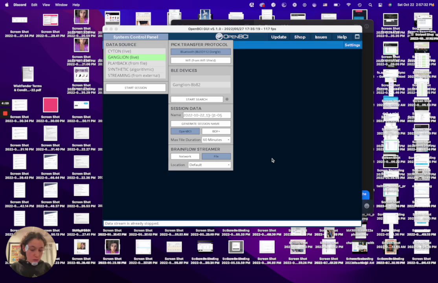Open the Shop link in OpenBCI
The height and width of the screenshot is (283, 438).
[x=300, y=37]
